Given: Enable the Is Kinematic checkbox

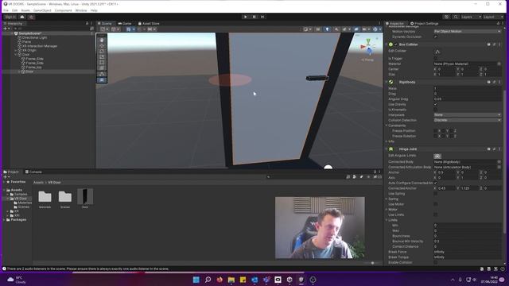Looking at the screenshot, I should tap(436, 110).
